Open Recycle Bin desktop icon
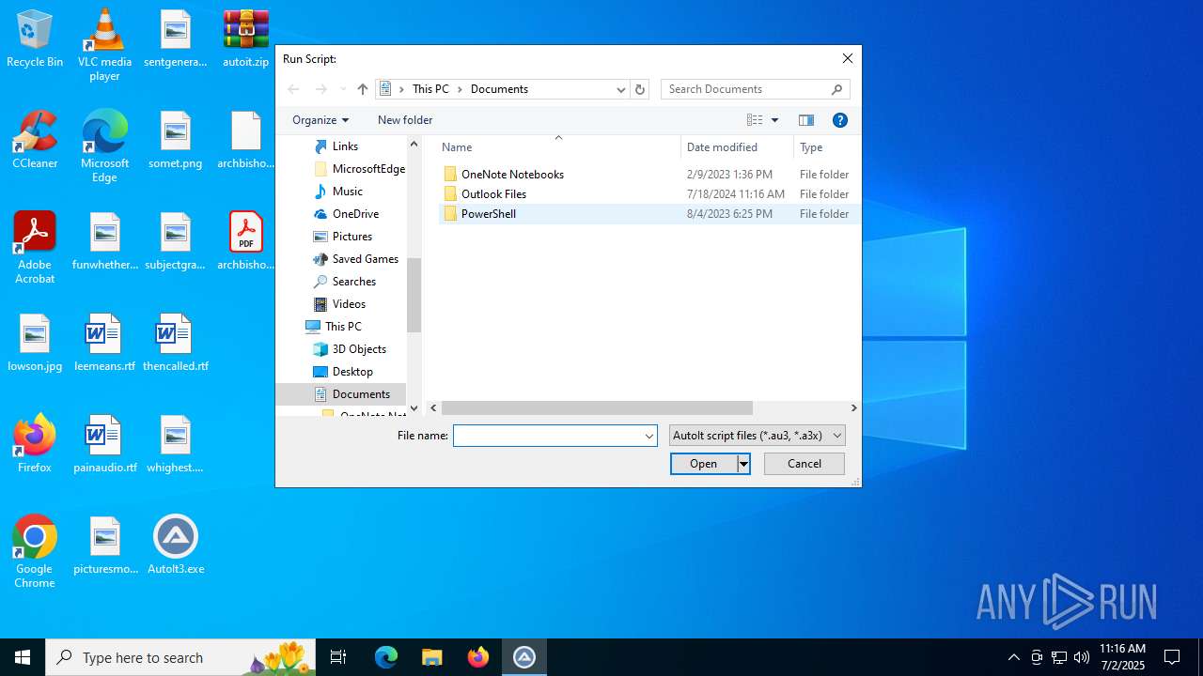1203x676 pixels. (x=35, y=38)
